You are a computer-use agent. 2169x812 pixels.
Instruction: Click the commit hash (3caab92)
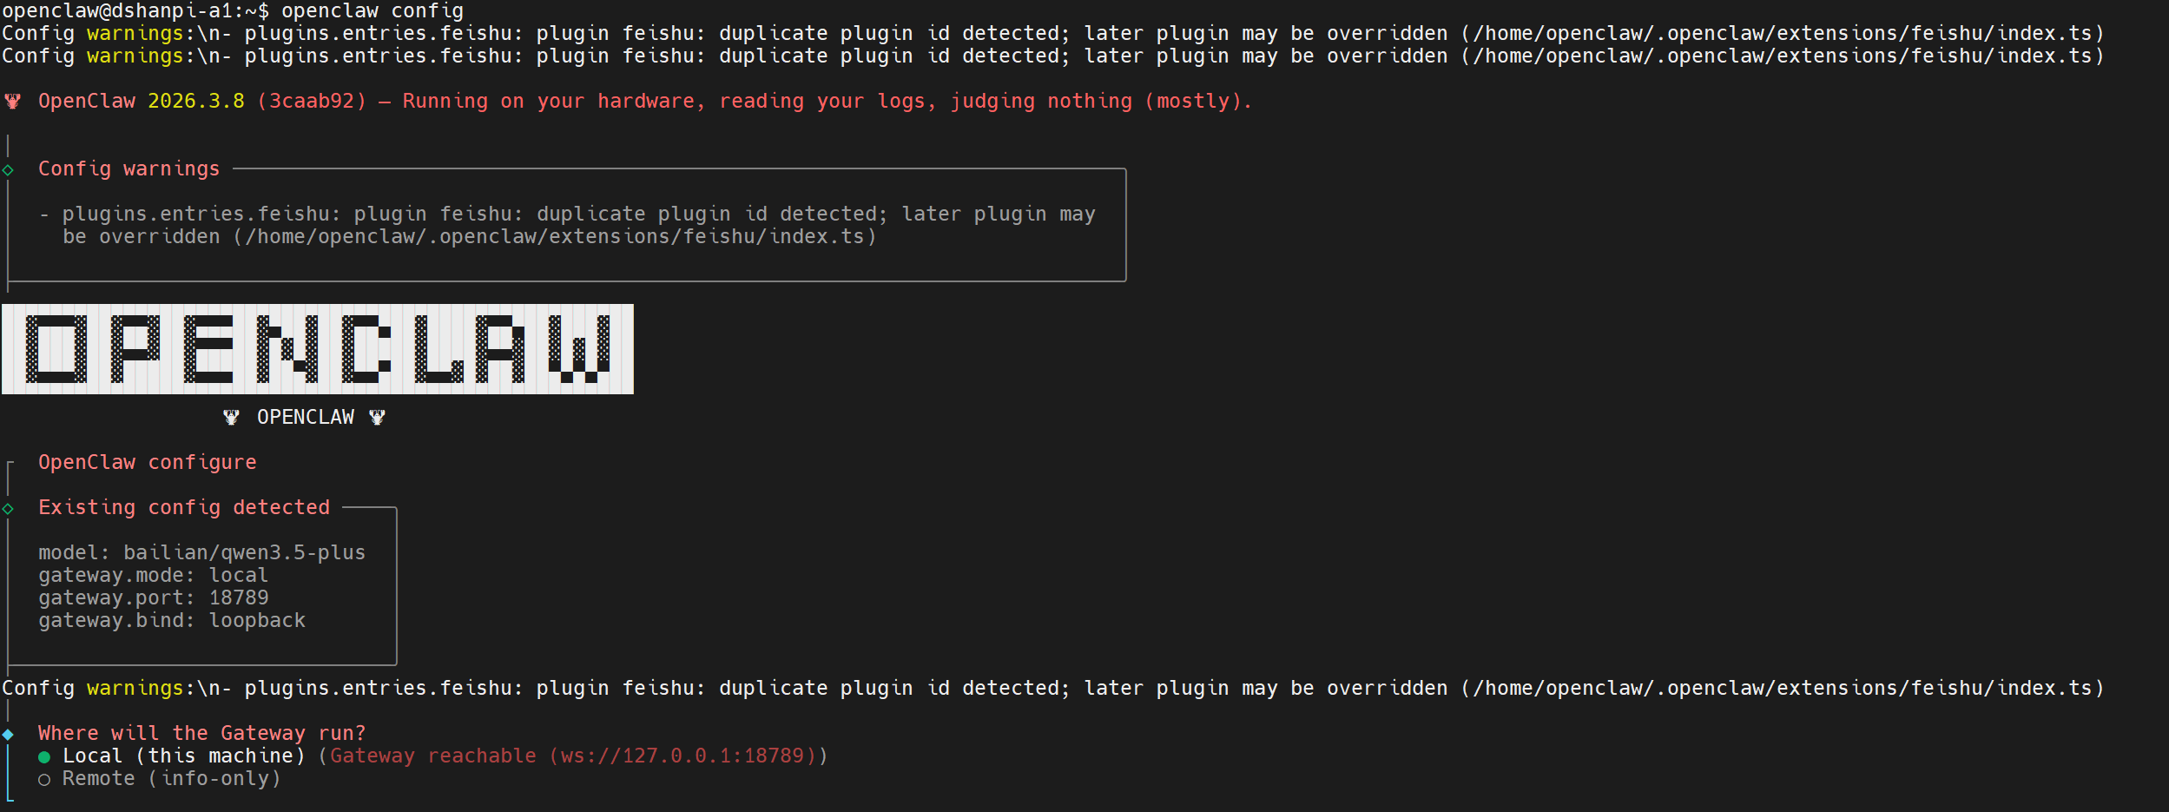click(312, 102)
